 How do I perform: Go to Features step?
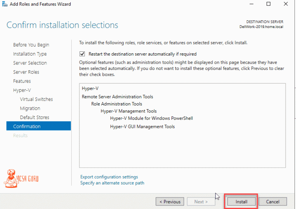click(22, 81)
